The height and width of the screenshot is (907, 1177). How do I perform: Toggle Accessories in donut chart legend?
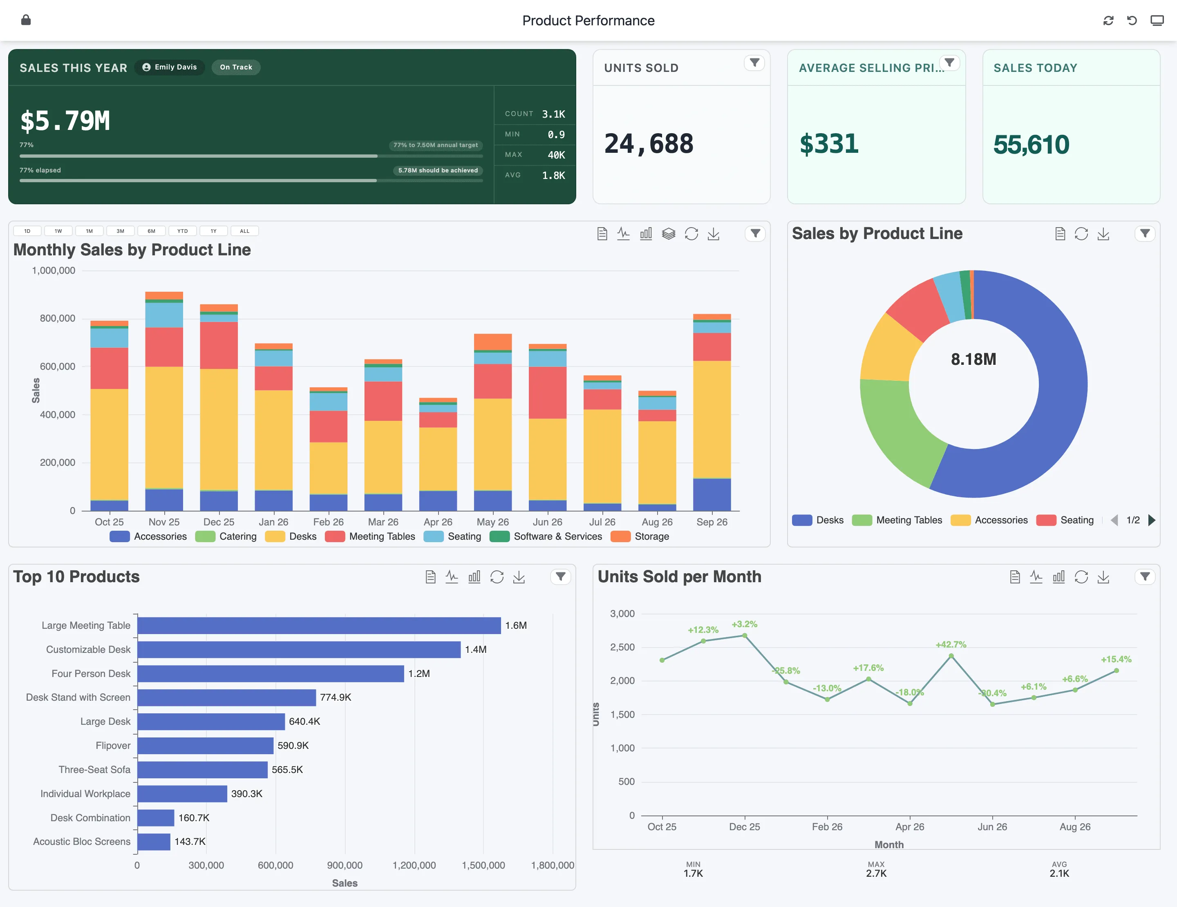pyautogui.click(x=989, y=520)
